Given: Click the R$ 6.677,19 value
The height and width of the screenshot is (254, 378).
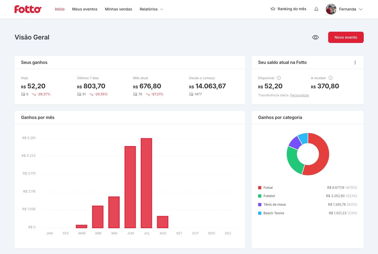Looking at the screenshot, I should [x=336, y=188].
